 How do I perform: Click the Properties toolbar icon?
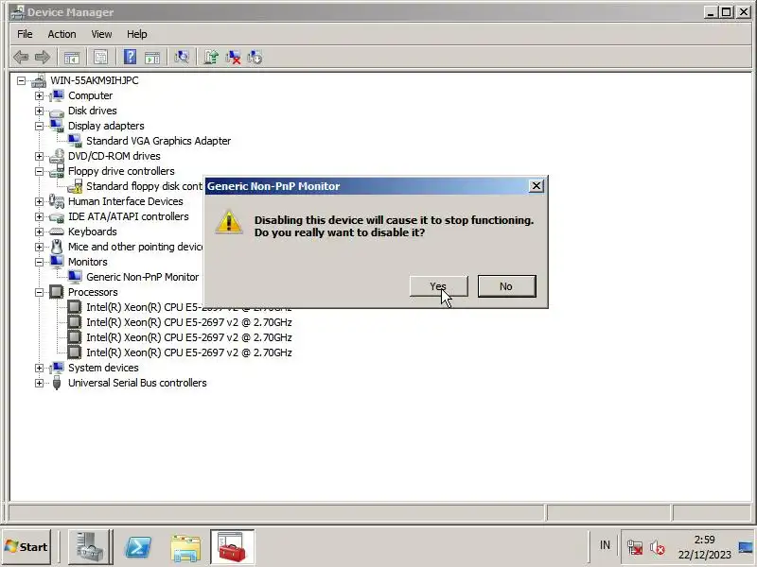pyautogui.click(x=100, y=58)
